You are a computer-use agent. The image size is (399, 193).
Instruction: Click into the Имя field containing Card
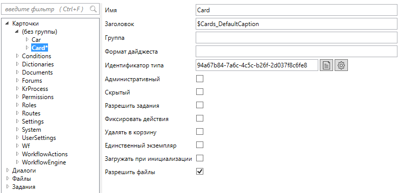click(x=296, y=10)
